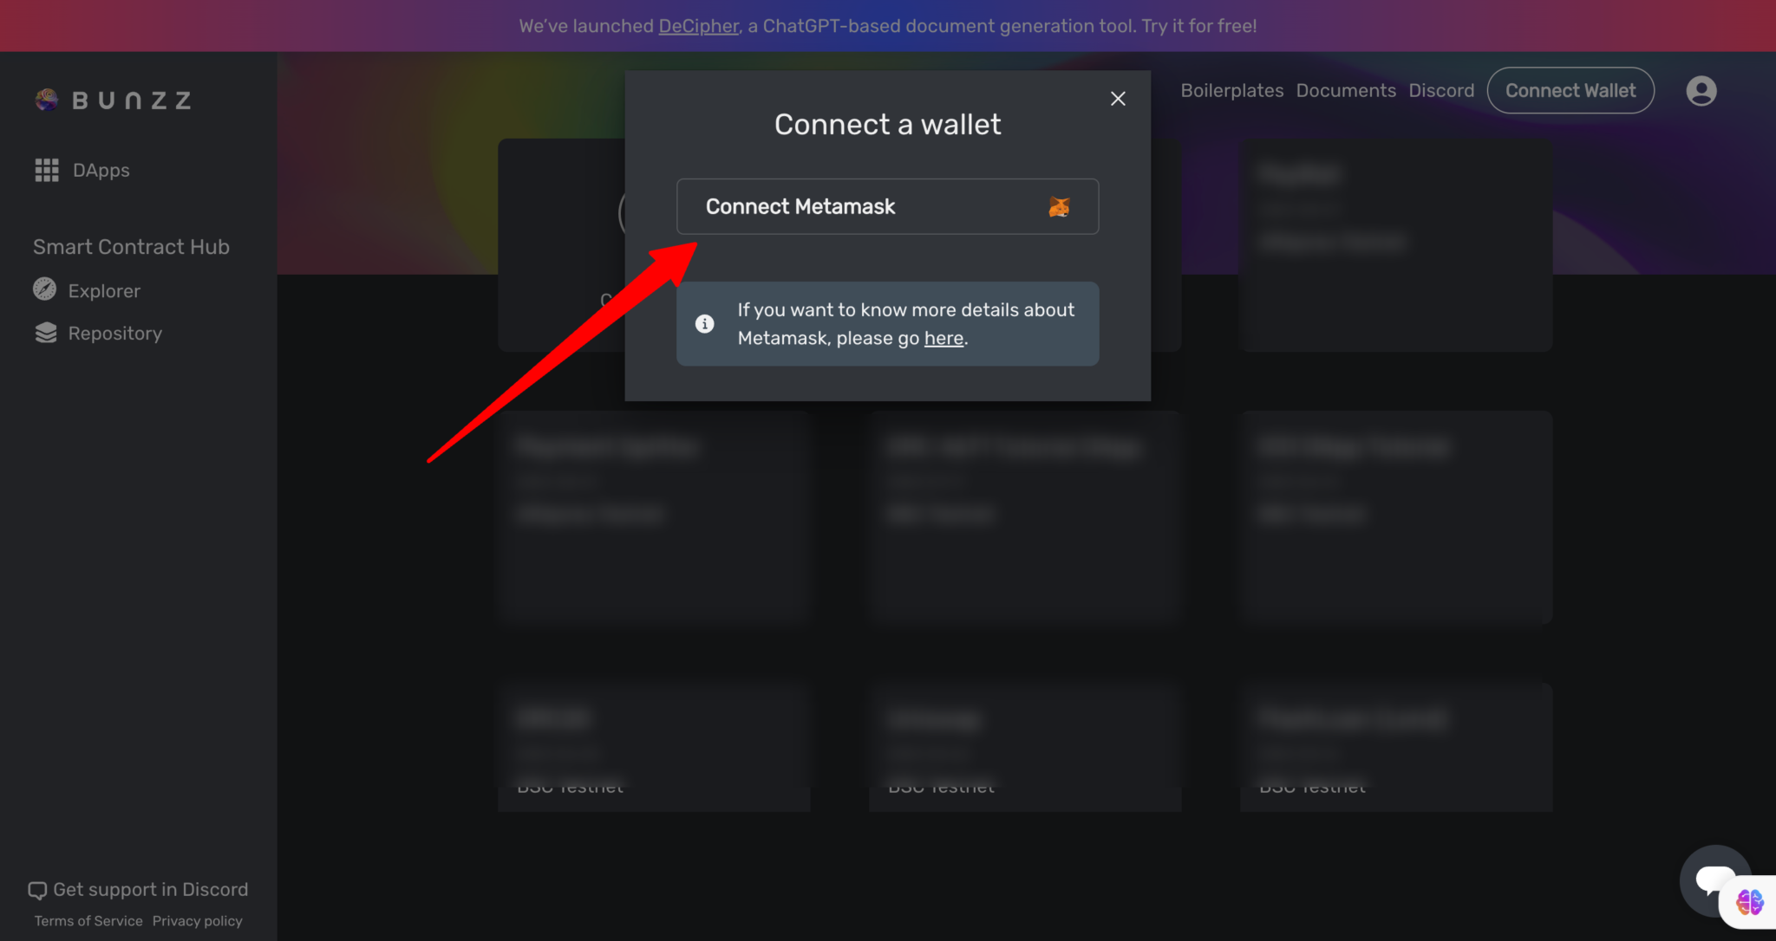Open the DeCipher link in the banner
This screenshot has width=1776, height=941.
tap(698, 26)
